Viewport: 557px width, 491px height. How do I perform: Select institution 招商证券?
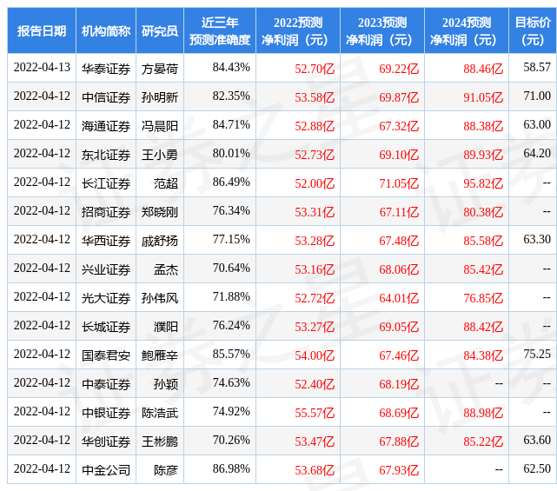pos(106,212)
